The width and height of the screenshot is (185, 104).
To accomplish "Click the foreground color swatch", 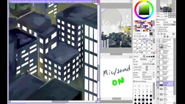I will tap(151, 34).
